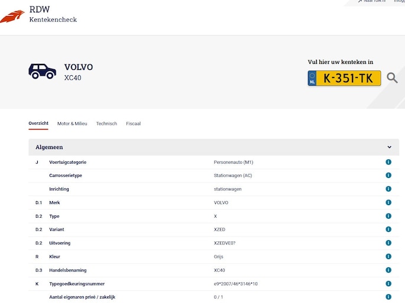Viewport: 405px width, 304px height.
Task: Show info for the Inrichting row
Action: (x=388, y=189)
